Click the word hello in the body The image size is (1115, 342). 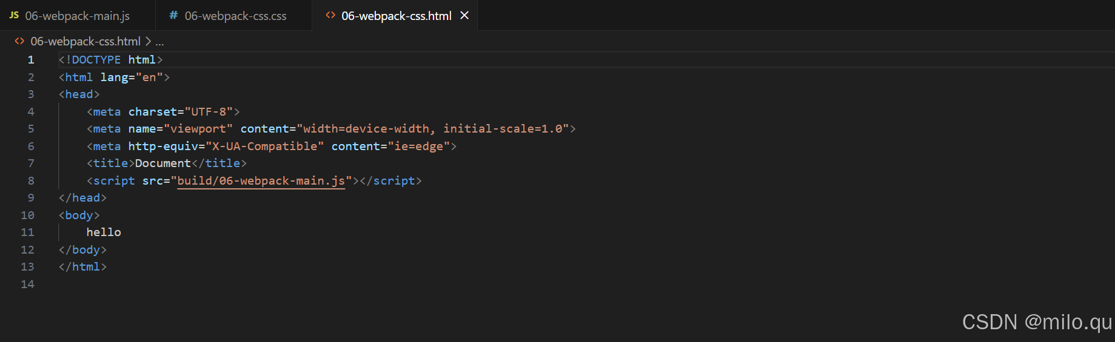104,232
